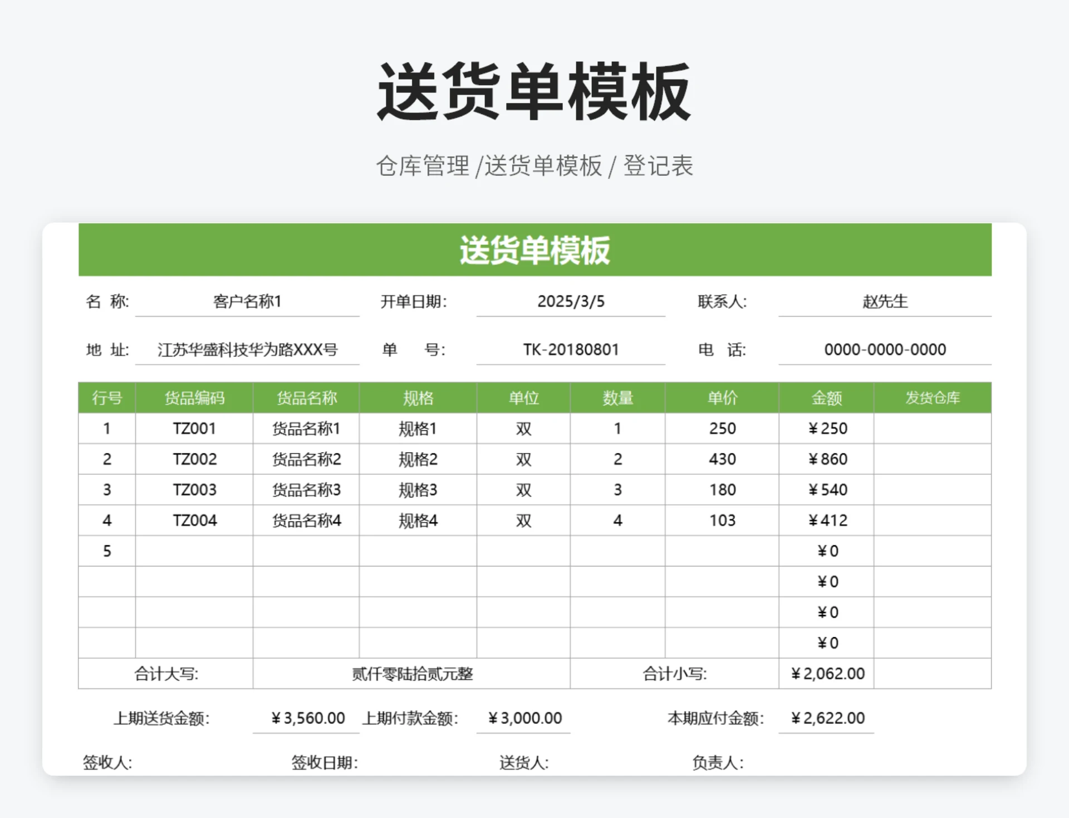Select the 货品名称 column header
Viewport: 1069px width, 818px height.
[x=305, y=397]
